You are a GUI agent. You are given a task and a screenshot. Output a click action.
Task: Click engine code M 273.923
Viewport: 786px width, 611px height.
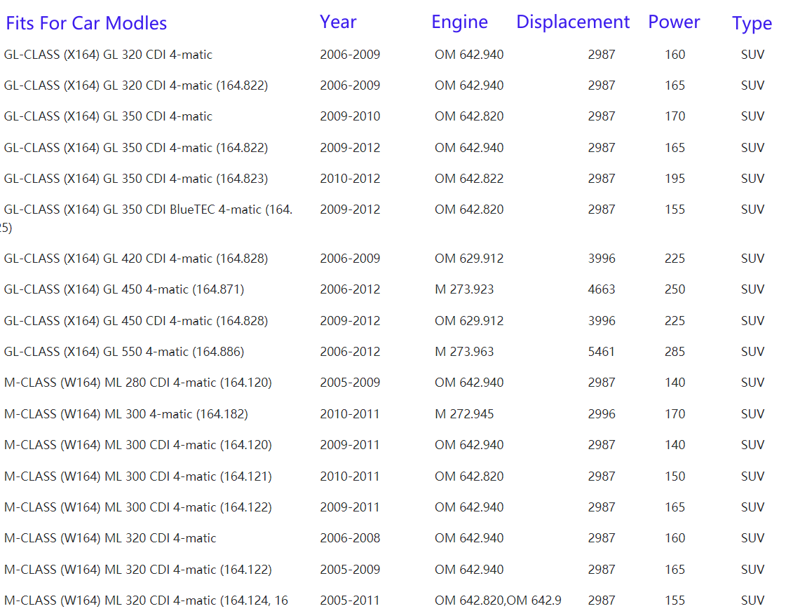pyautogui.click(x=464, y=289)
